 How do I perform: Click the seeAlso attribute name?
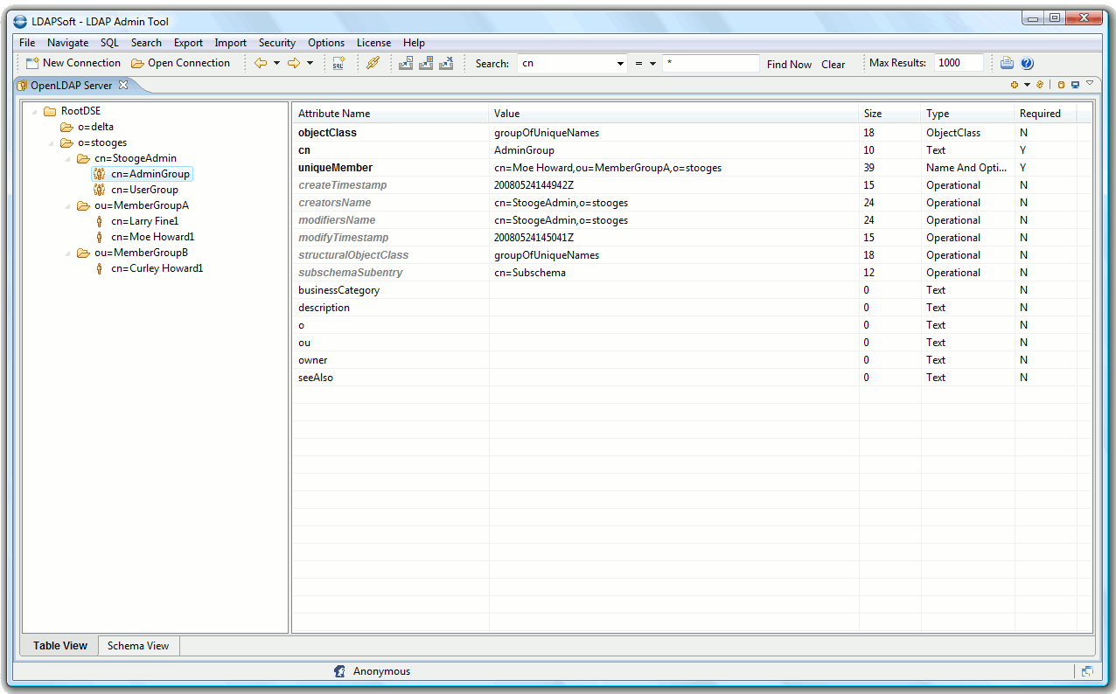[x=316, y=378]
